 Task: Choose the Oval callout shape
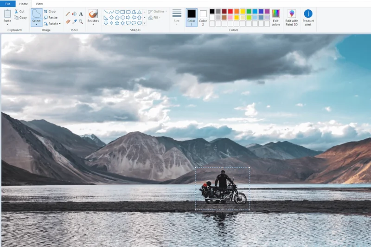tap(134, 23)
